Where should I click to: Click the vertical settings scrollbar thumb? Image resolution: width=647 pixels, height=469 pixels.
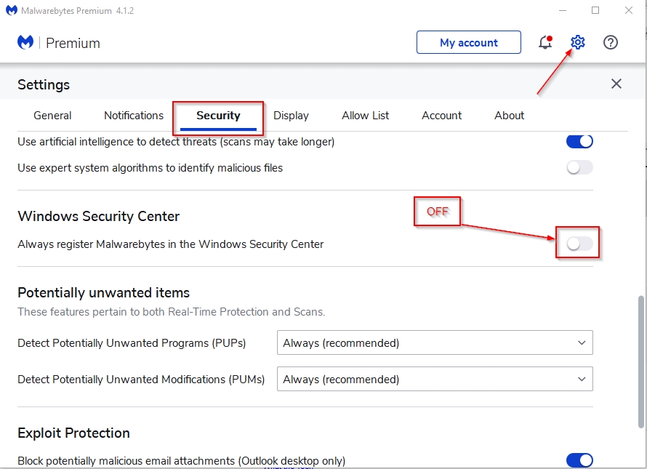tap(640, 362)
